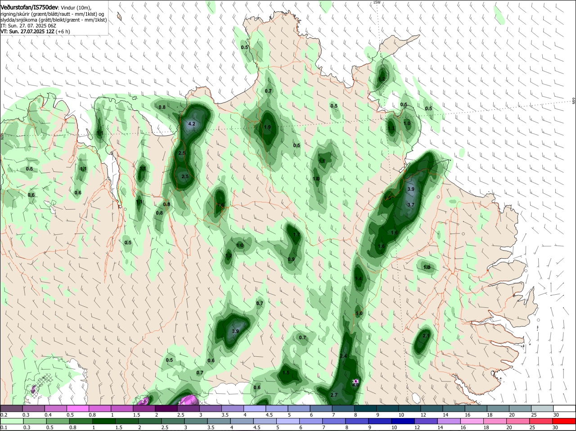Viewport: 576px width, 431px height.
Task: Click white 30 swatch in top scale
Action: click(x=565, y=408)
